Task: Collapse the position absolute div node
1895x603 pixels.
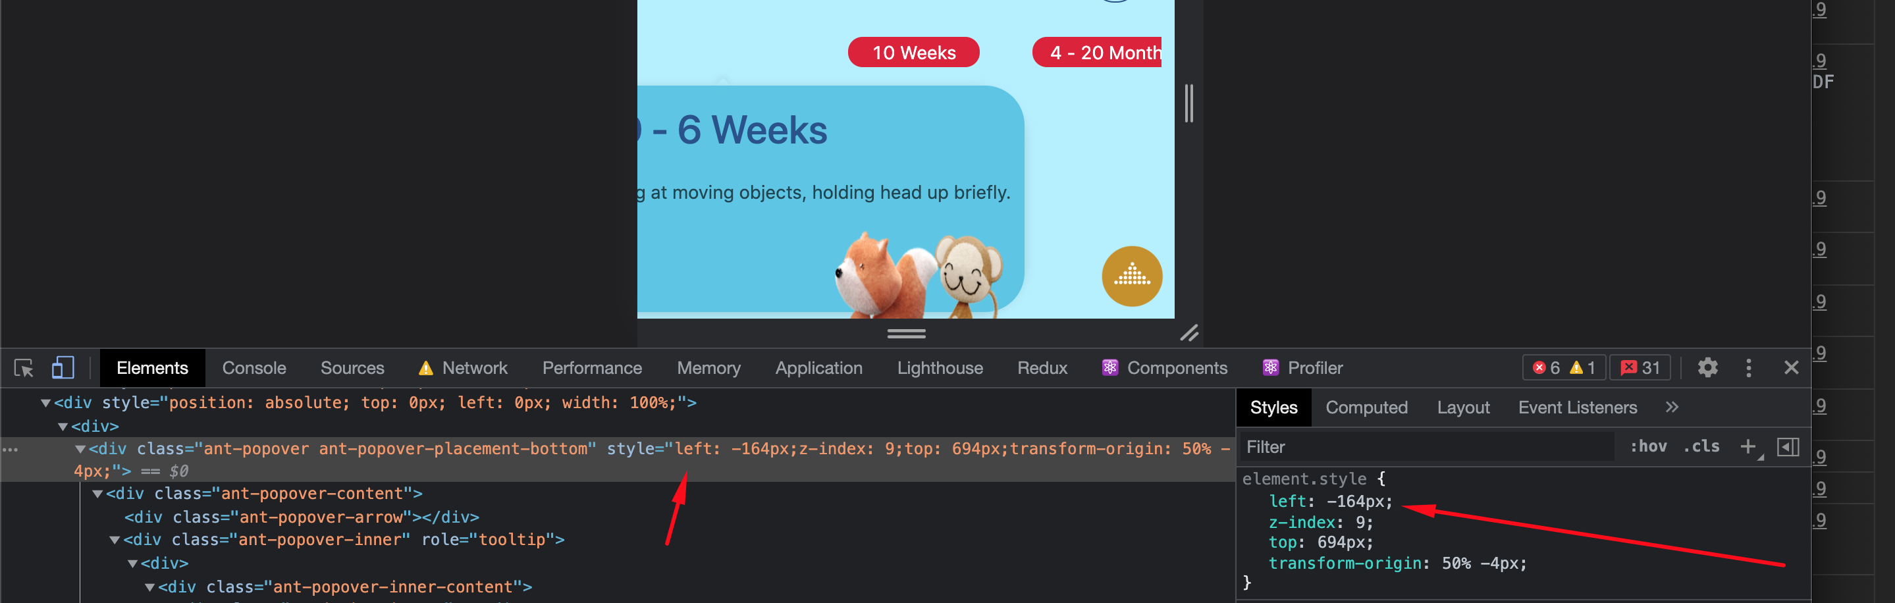Action: tap(45, 403)
